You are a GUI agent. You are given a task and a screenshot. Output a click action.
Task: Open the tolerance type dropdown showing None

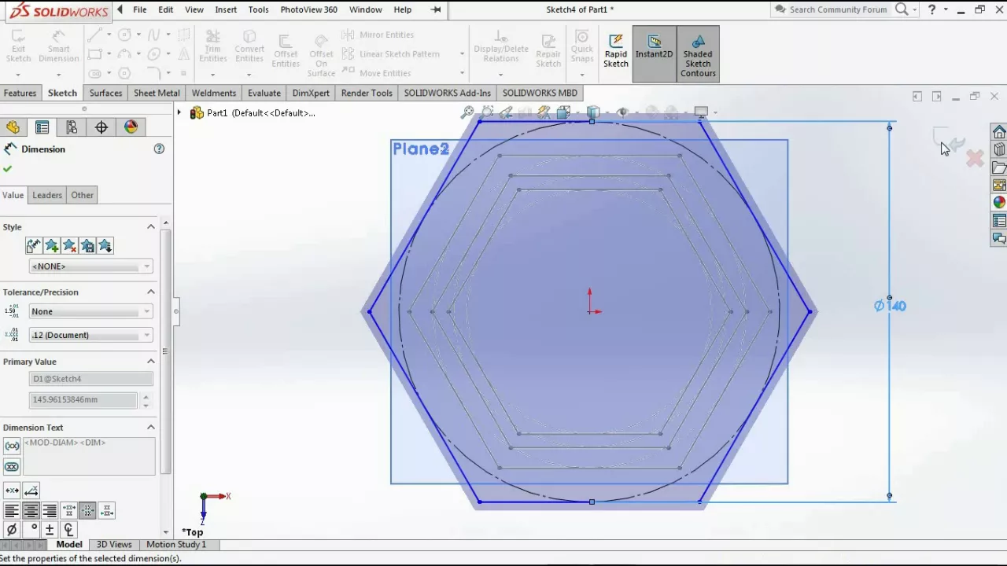[90, 311]
